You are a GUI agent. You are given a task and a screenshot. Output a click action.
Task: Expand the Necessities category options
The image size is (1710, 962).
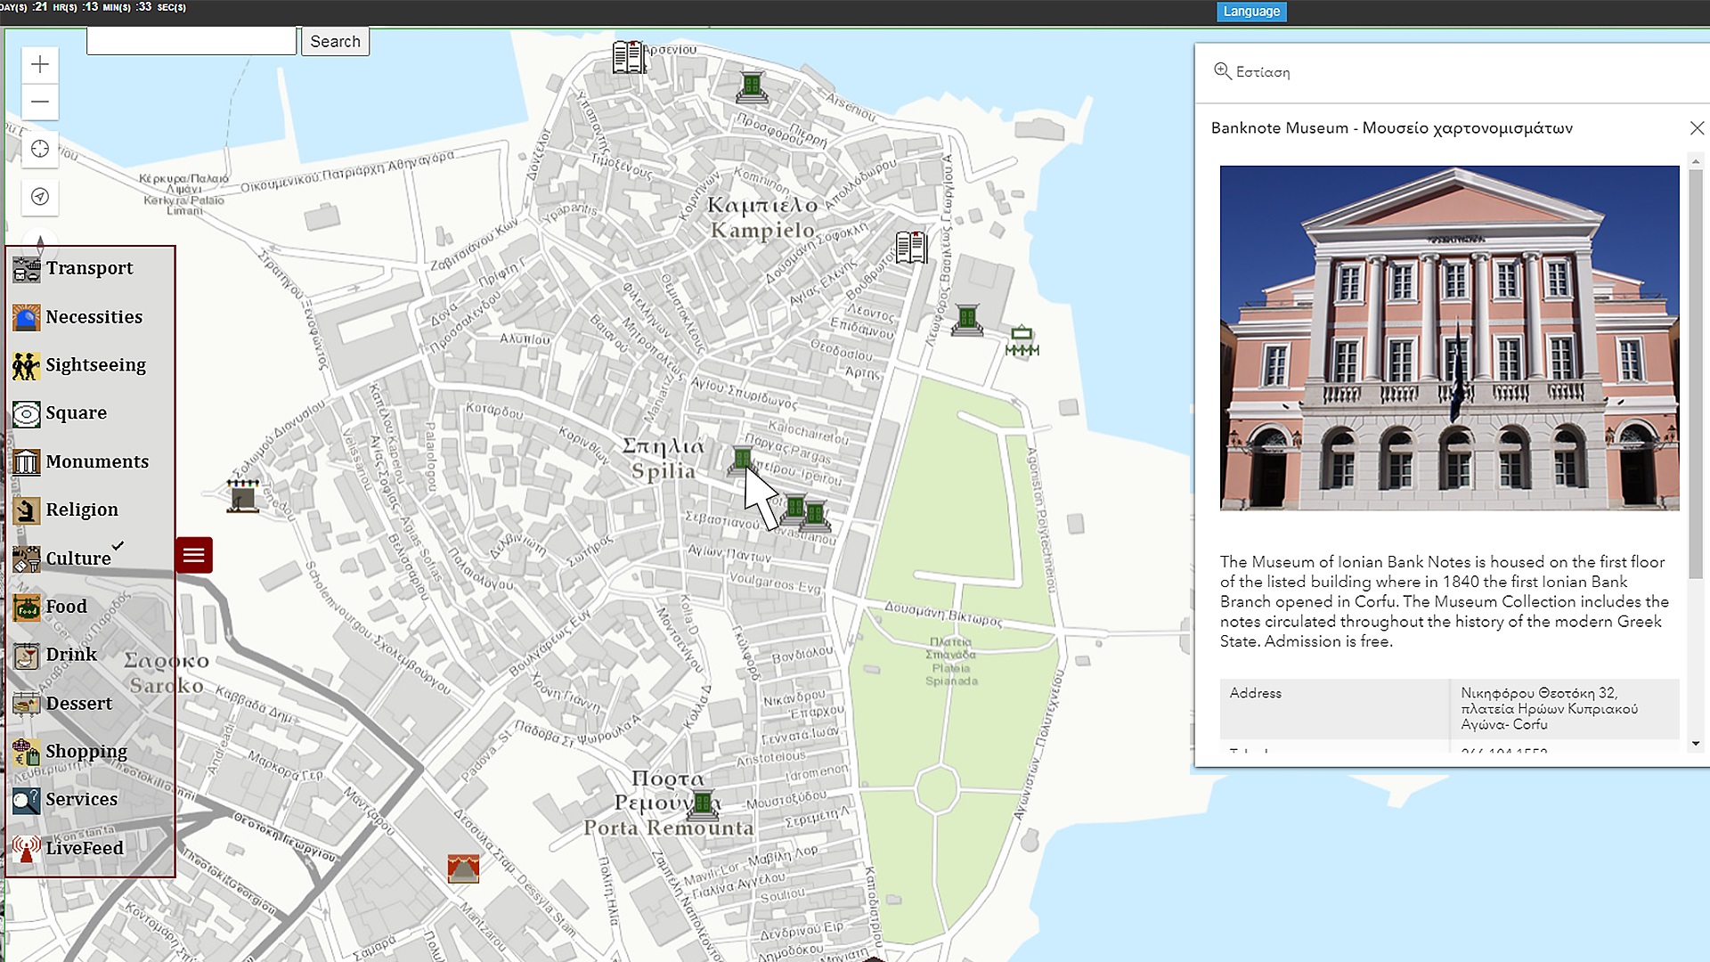click(94, 316)
